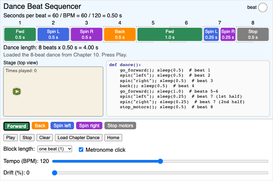Select the Spin R 0.25 s block

pos(228,34)
